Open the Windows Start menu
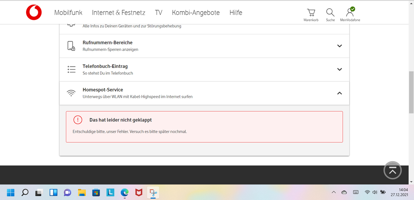The height and width of the screenshot is (200, 414). coord(11,193)
